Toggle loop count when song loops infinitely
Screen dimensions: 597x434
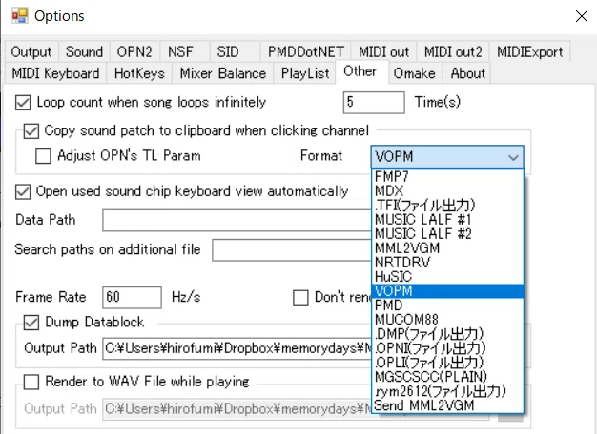(23, 103)
